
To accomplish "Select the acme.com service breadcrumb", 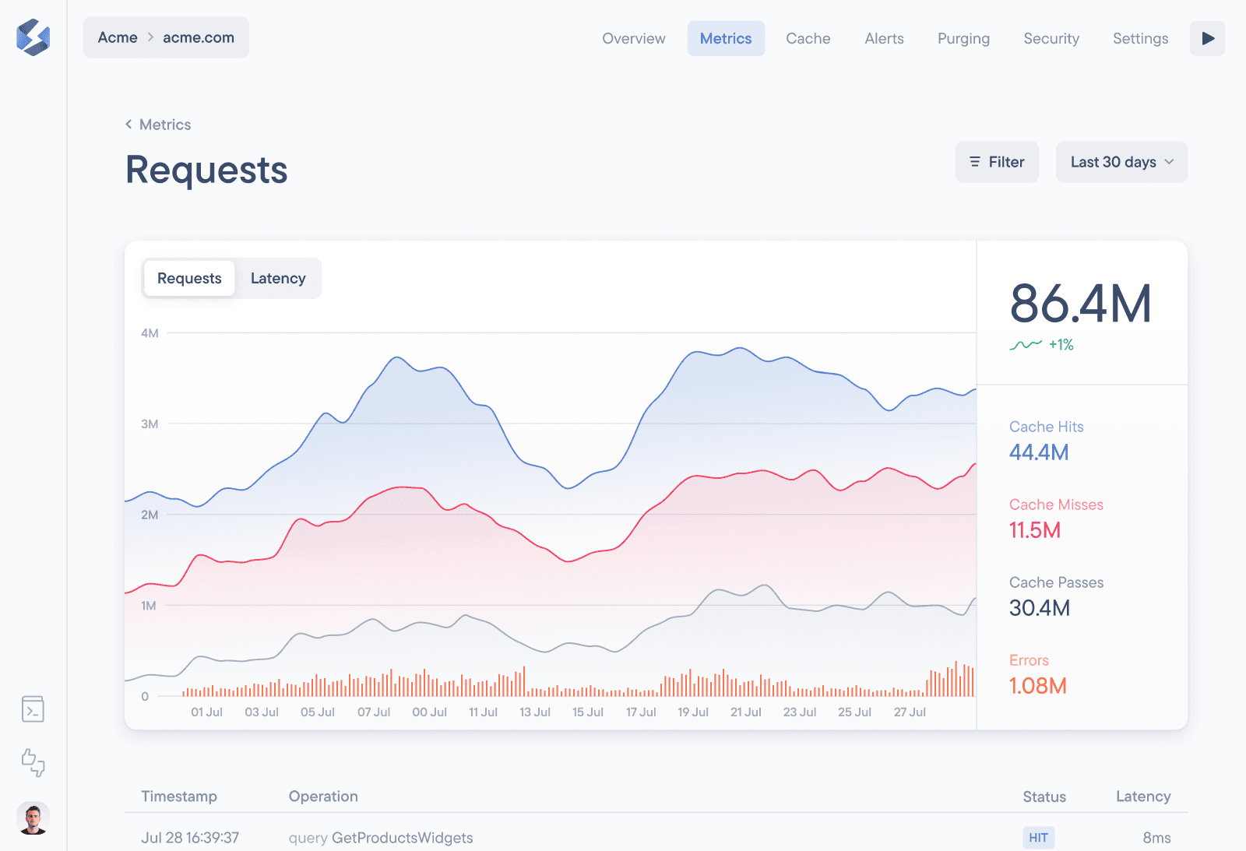I will pyautogui.click(x=199, y=37).
